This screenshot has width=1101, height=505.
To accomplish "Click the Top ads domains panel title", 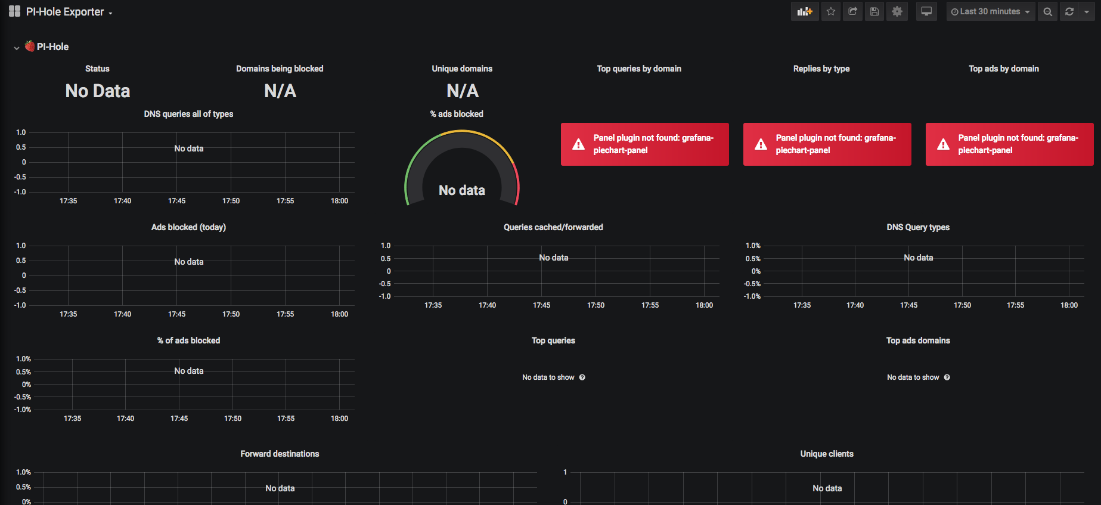I will (x=918, y=340).
